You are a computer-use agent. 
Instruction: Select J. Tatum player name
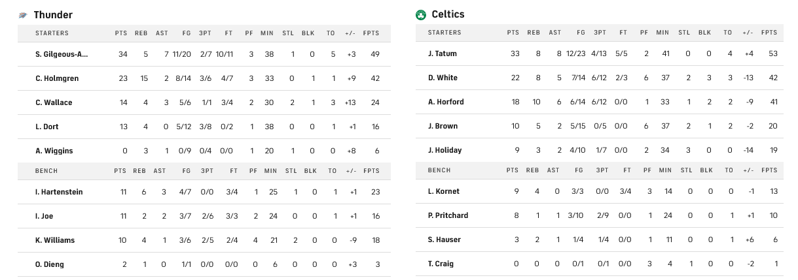pos(443,54)
